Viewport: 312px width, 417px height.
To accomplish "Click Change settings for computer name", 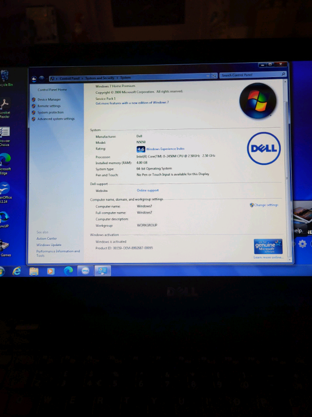I will (266, 205).
